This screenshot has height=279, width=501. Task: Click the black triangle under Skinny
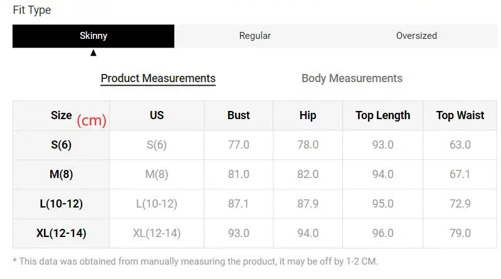(93, 53)
